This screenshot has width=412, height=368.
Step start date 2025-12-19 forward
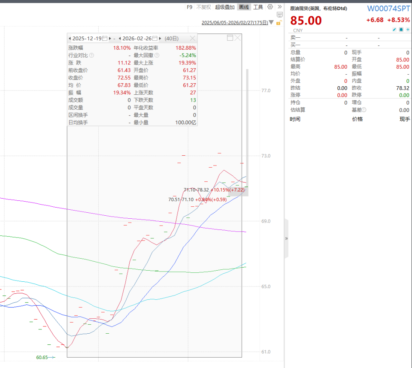110,38
